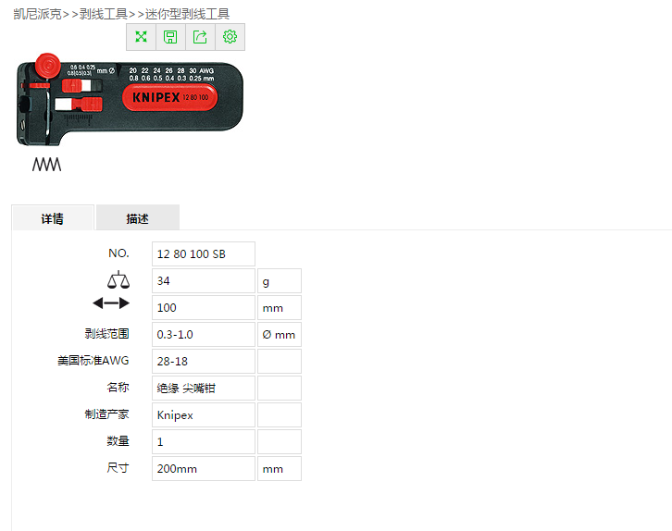Screen dimensions: 672x531
Task: Click the balance scale weight icon
Action: click(118, 279)
